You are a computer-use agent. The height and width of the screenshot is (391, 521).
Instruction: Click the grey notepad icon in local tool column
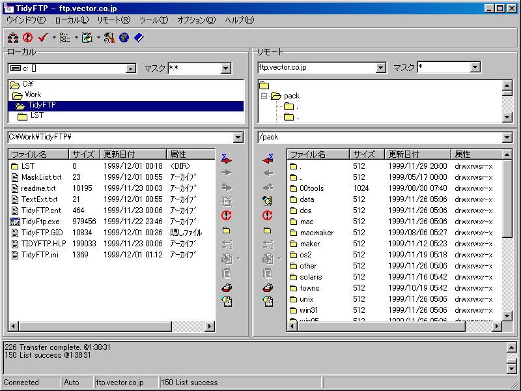[227, 273]
